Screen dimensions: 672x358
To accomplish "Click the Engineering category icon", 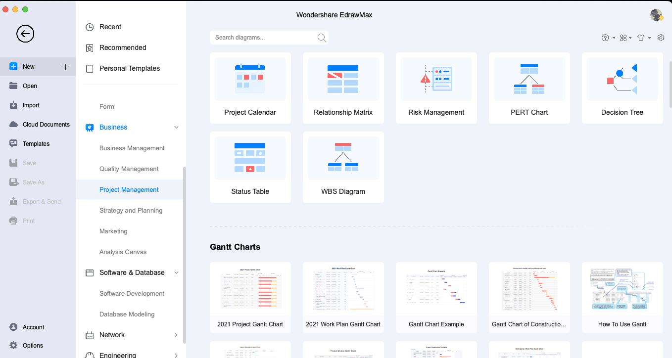I will (90, 355).
